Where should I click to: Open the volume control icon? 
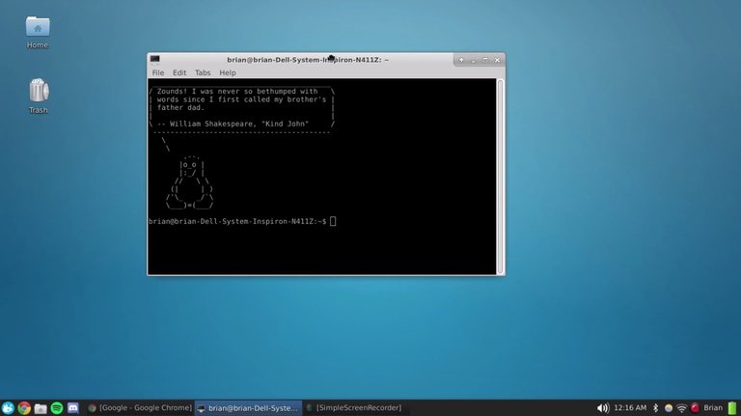coord(602,408)
